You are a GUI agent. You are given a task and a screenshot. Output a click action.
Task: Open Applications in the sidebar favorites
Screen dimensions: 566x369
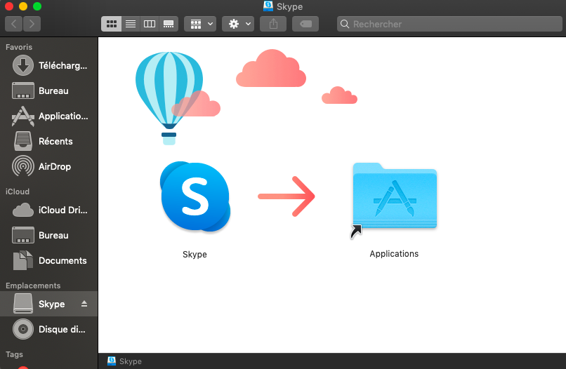(x=48, y=116)
